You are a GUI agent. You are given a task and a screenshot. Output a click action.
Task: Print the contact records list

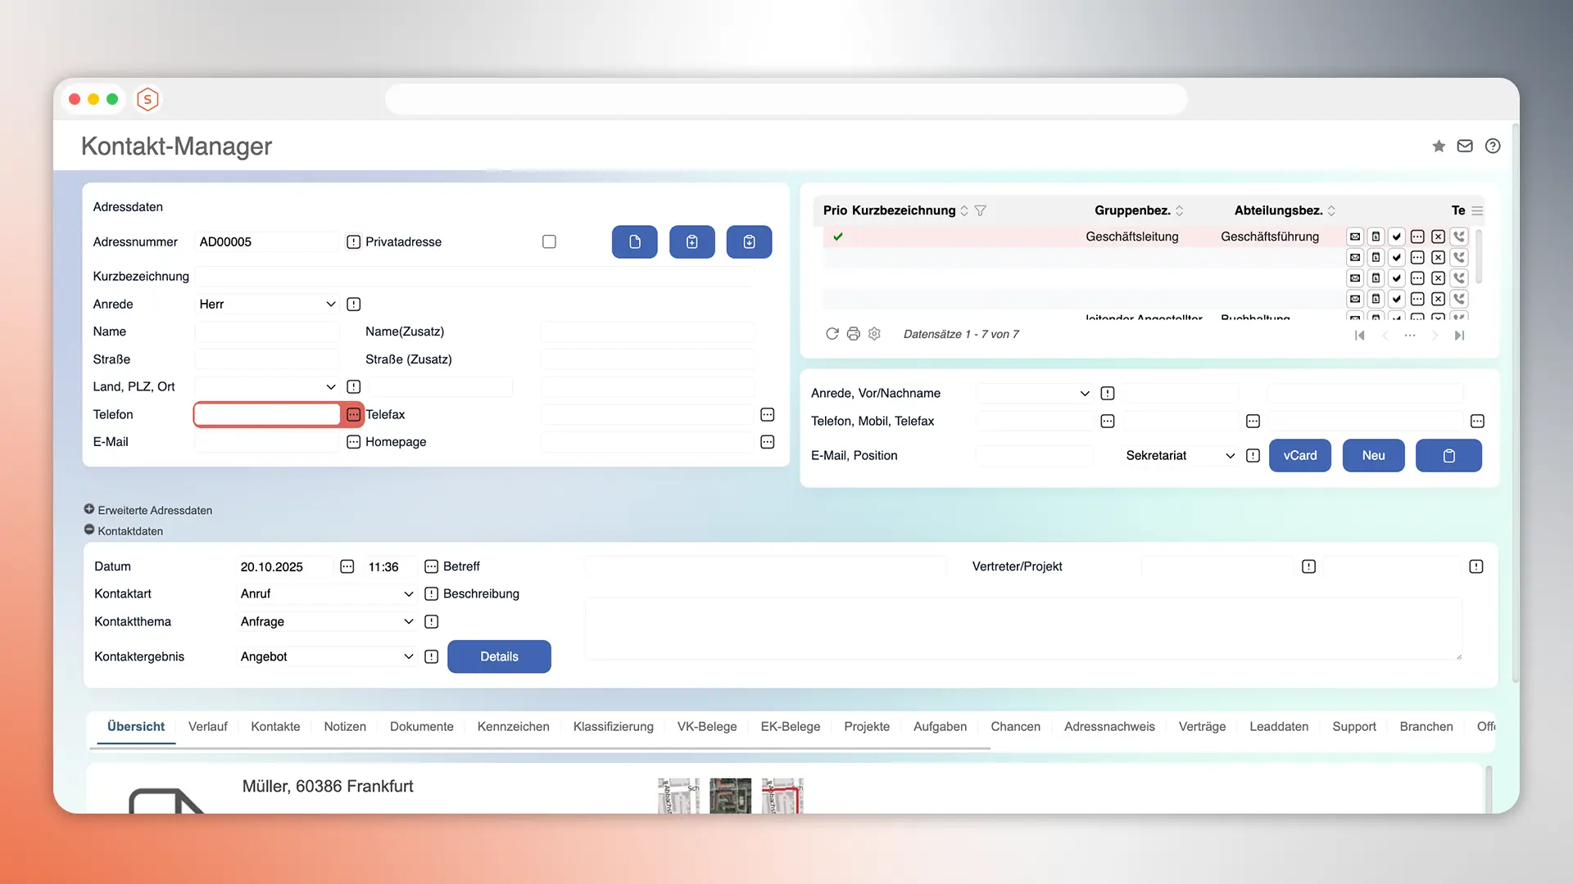tap(853, 334)
